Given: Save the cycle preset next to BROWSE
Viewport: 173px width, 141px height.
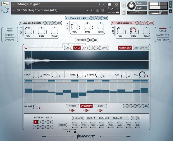Looking at the screenshot, I should 90,40.
